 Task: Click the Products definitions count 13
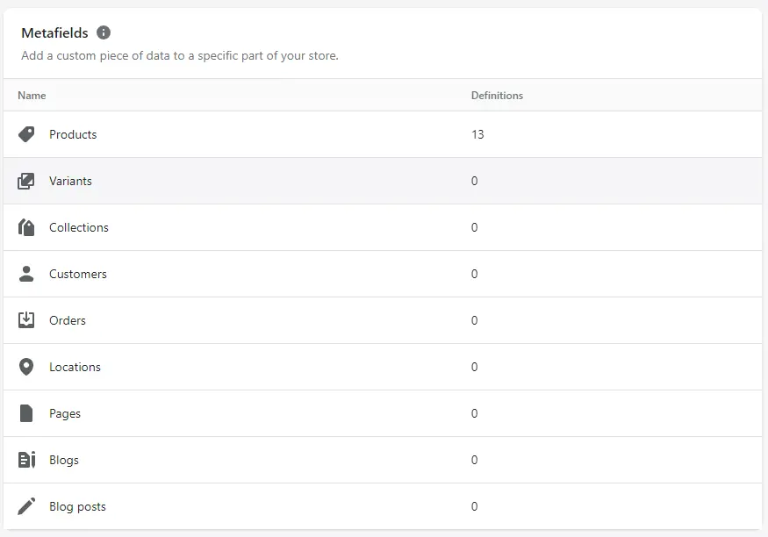[477, 134]
